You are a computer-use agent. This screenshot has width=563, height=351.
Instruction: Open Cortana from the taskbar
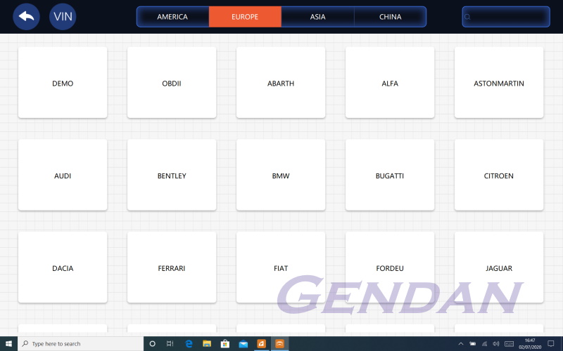[x=152, y=344]
